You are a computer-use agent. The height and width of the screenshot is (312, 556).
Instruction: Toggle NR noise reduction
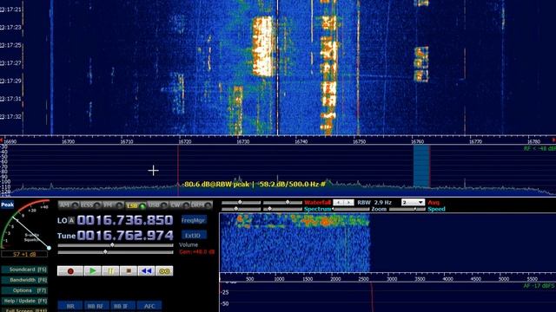(x=70, y=306)
